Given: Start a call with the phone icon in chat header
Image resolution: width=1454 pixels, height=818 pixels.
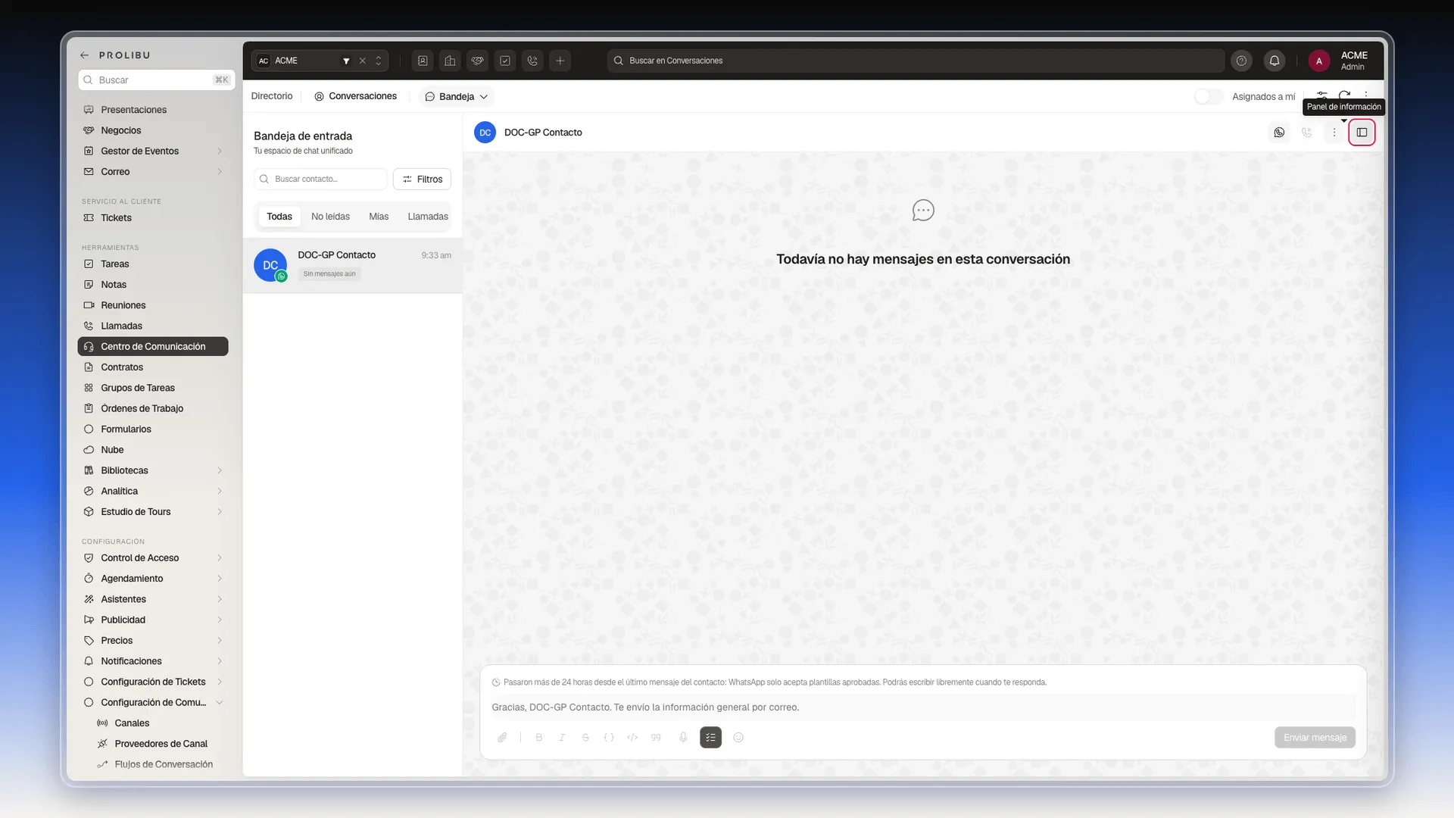Looking at the screenshot, I should (x=1306, y=133).
